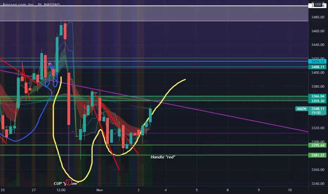Click the 4 date on time axis

coord(165,190)
